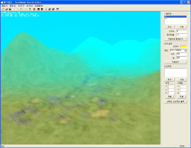Select the arrow pointer tool
Viewport: 191px width, 148px height.
(46, 9)
